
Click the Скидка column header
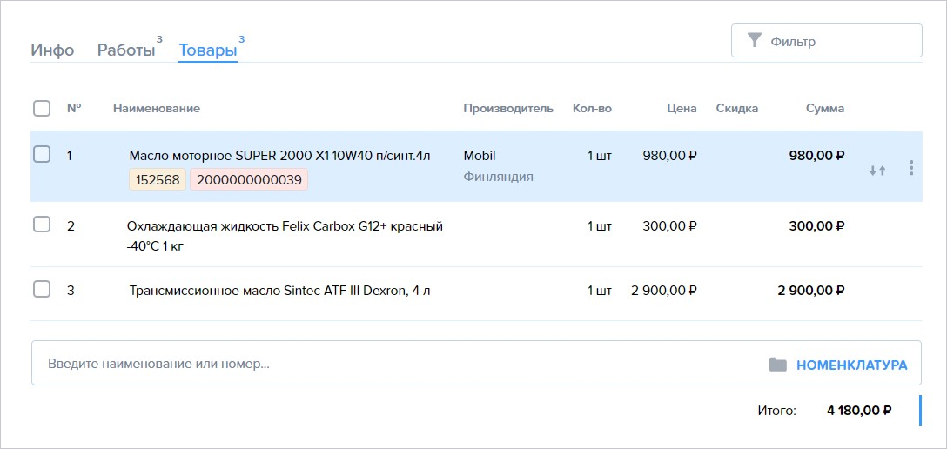click(737, 109)
